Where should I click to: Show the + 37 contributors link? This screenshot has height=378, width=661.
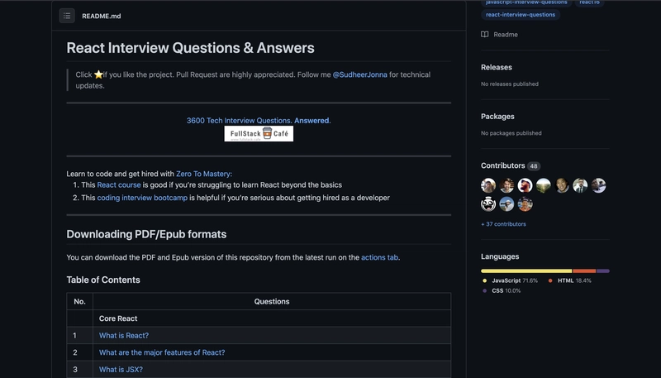503,224
